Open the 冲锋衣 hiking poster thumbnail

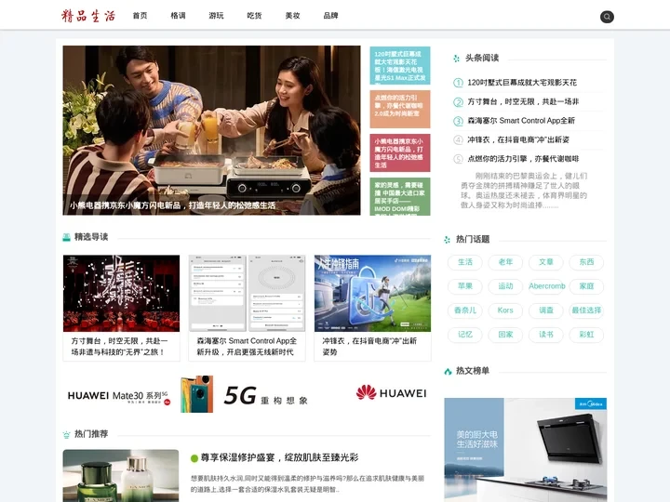372,293
